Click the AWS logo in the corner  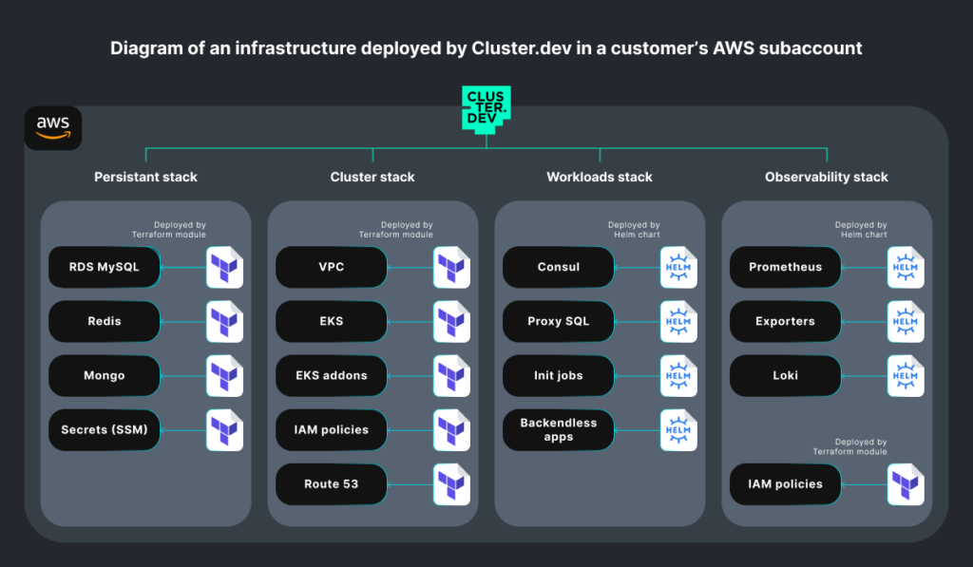click(x=53, y=128)
